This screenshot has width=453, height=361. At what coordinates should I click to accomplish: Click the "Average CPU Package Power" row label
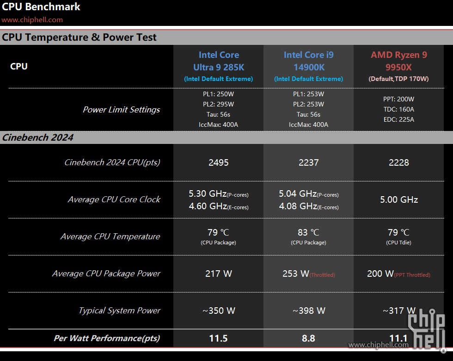[x=106, y=274]
